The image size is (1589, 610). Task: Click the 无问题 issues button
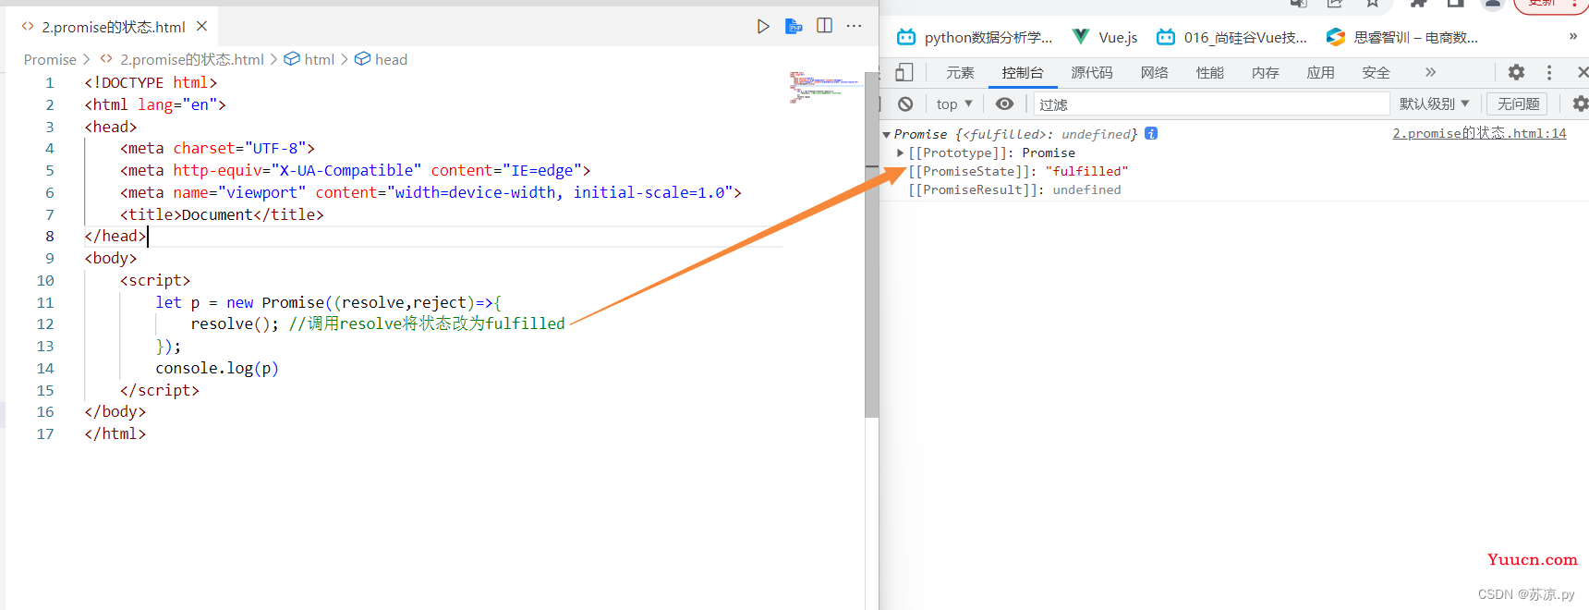click(x=1518, y=104)
